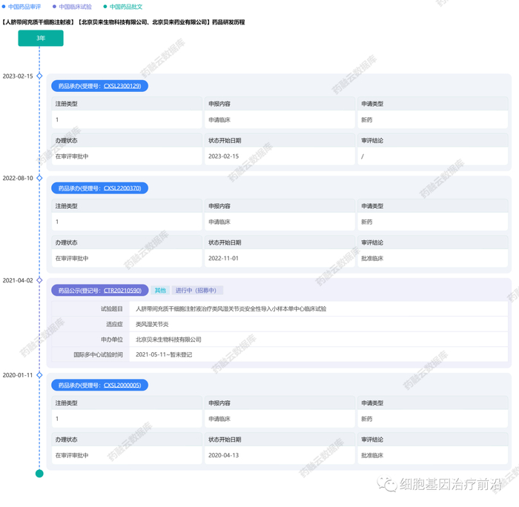Image resolution: width=519 pixels, height=507 pixels.
Task: Select the 2023-02-15 date label on timeline
Action: coord(18,76)
